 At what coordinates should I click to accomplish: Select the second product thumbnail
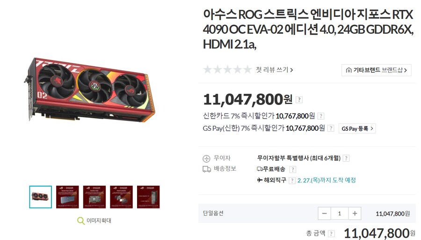[x=67, y=197]
